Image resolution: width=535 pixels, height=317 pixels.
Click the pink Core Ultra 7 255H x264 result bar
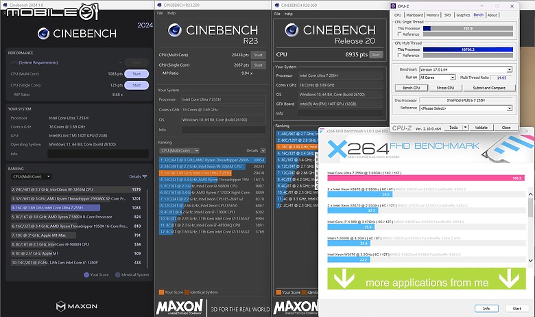coord(426,178)
